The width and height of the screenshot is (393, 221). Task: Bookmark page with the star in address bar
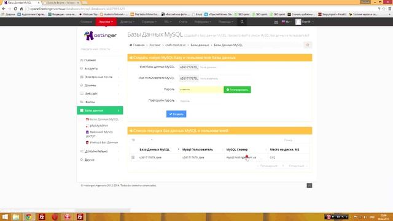point(383,9)
